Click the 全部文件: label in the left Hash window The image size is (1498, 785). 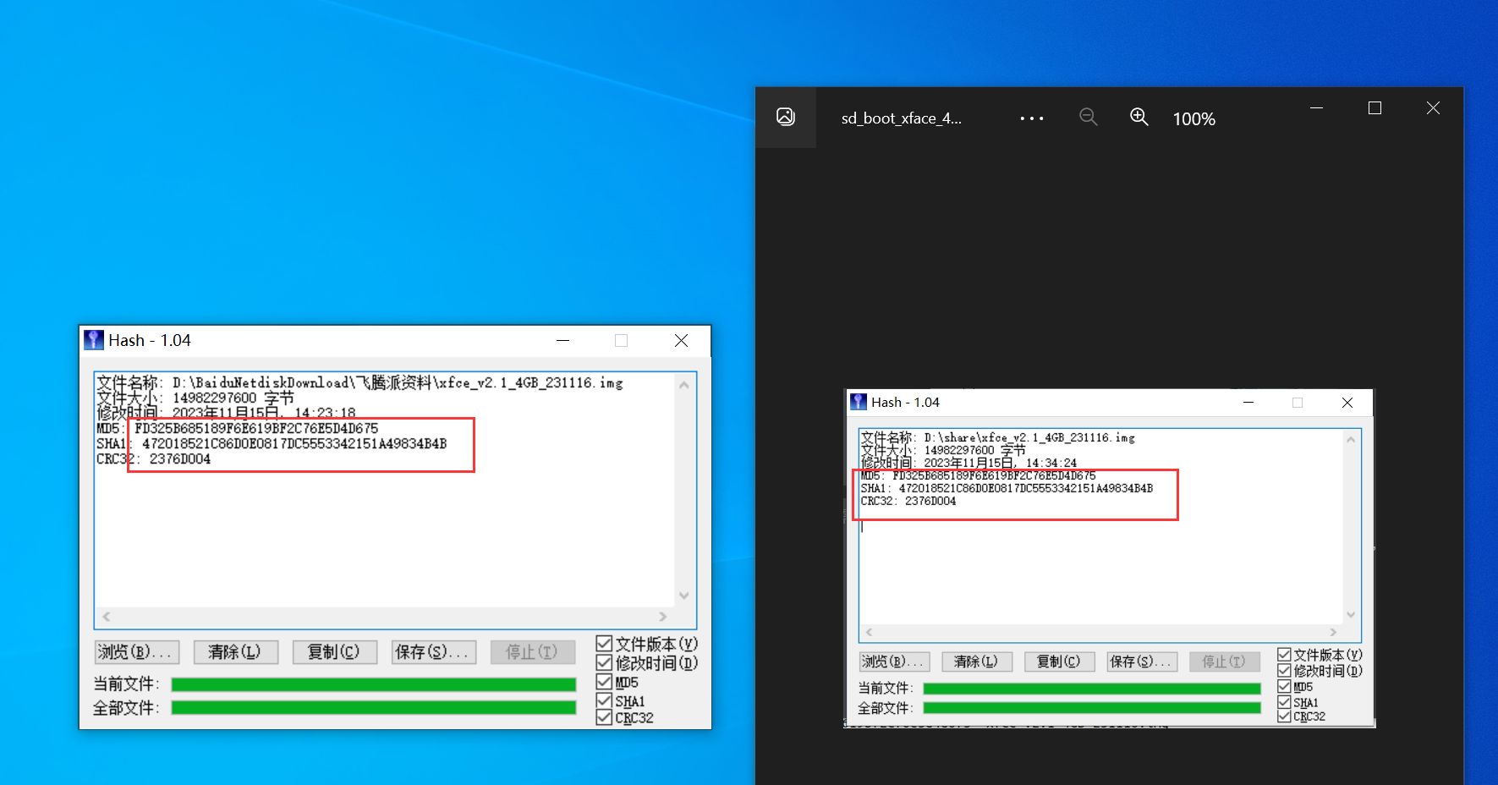tap(127, 708)
